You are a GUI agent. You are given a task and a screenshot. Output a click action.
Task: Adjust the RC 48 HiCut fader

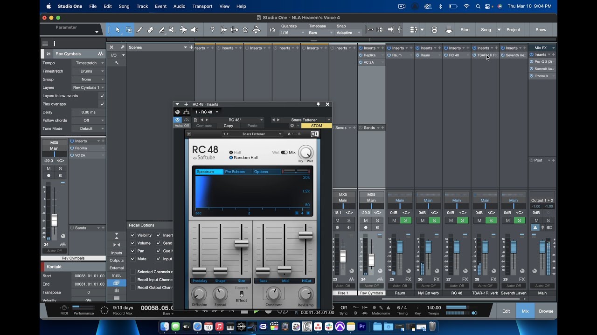305,235
